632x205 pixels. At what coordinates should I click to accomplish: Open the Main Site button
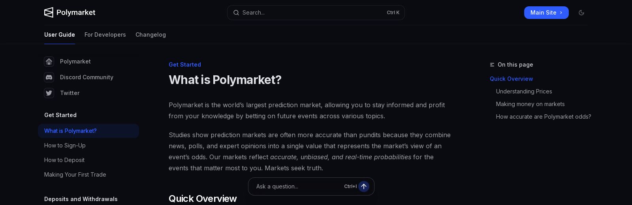tap(543, 13)
